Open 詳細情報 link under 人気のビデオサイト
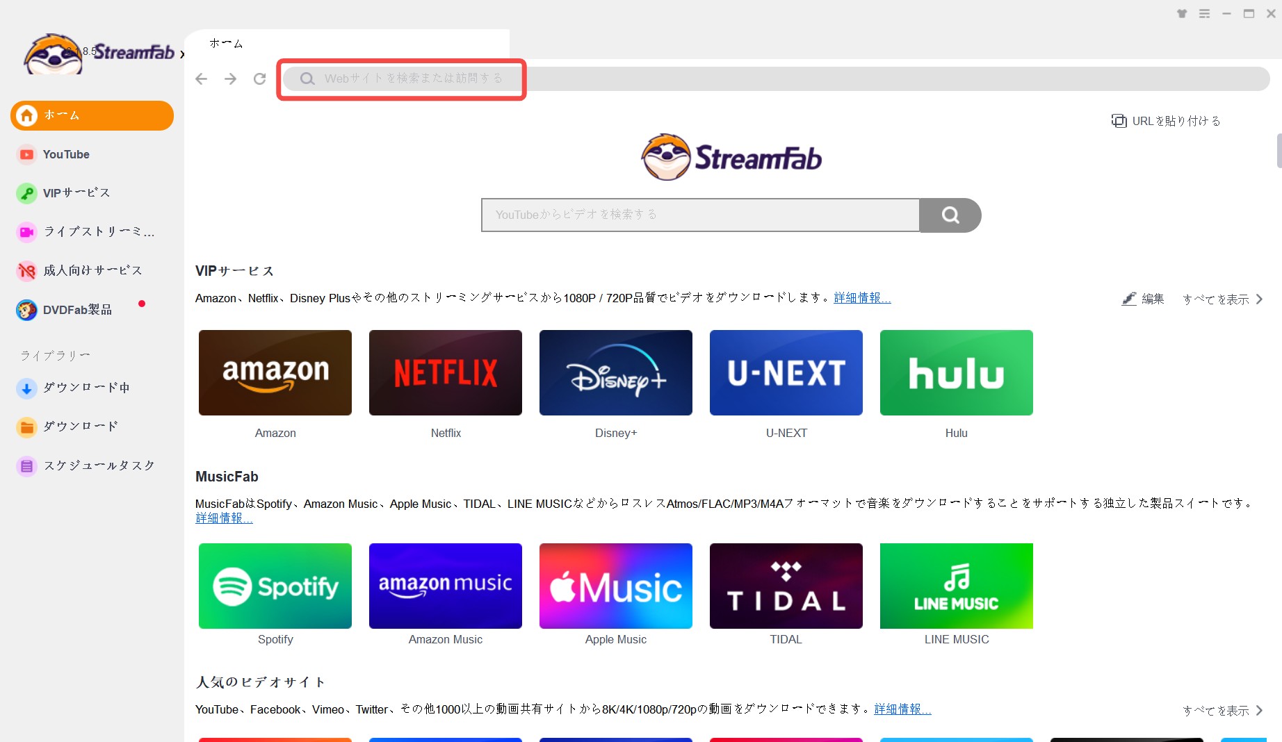 click(x=902, y=709)
